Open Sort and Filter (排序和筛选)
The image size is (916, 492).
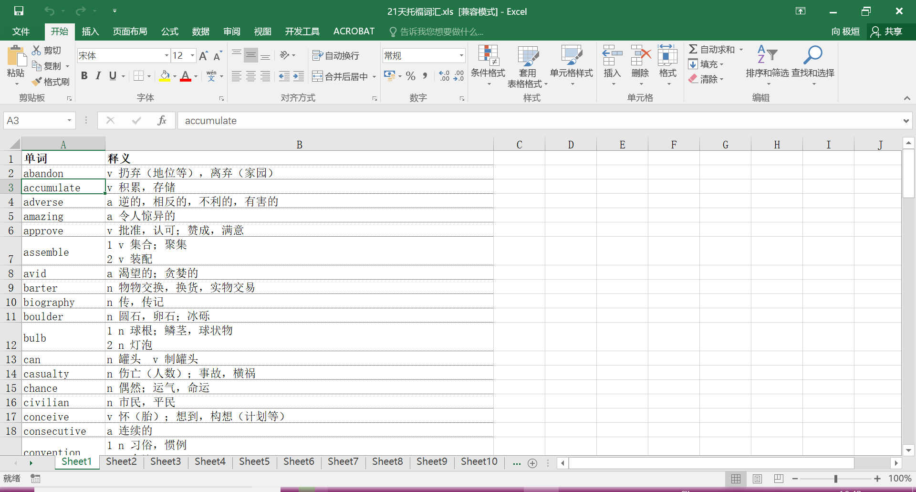(767, 66)
